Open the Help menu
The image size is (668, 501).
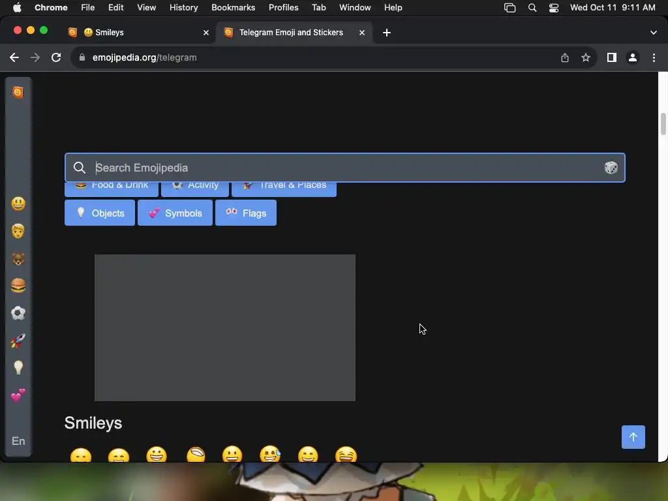click(393, 7)
